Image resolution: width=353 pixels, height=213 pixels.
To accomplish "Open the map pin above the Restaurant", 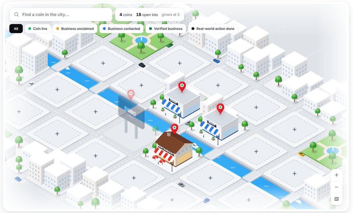I will click(174, 129).
